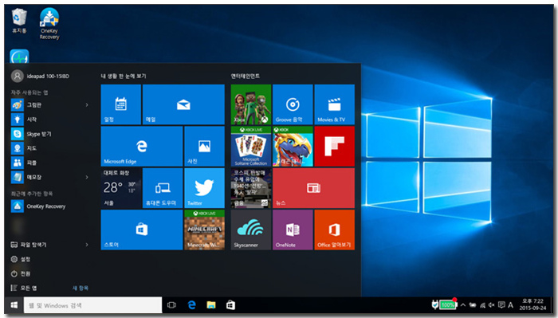Open Task View on taskbar
This screenshot has height=318, width=558.
172,305
